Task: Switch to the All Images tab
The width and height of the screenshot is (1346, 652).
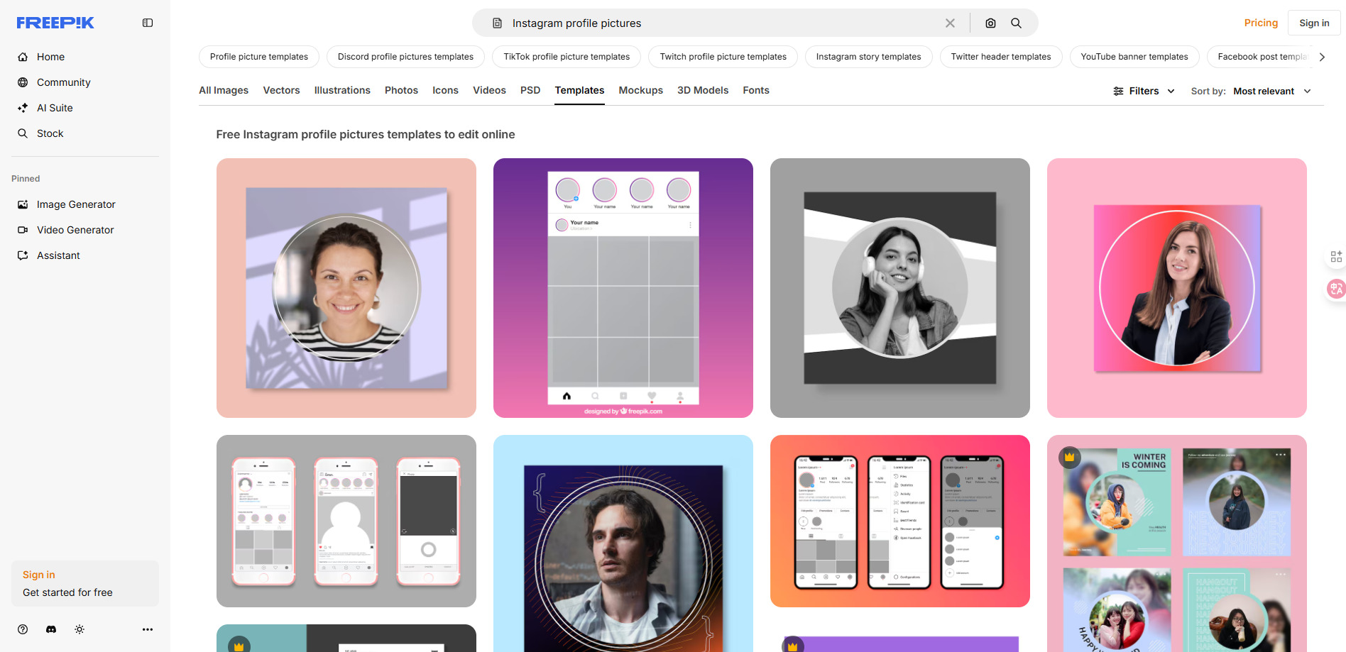Action: (224, 90)
